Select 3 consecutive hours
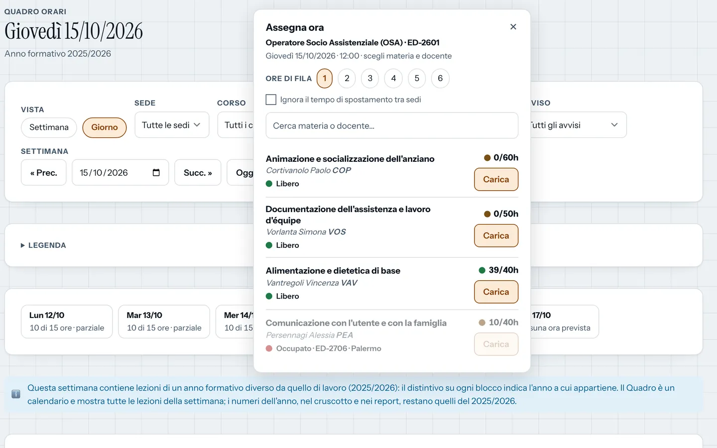This screenshot has height=448, width=717. (370, 78)
